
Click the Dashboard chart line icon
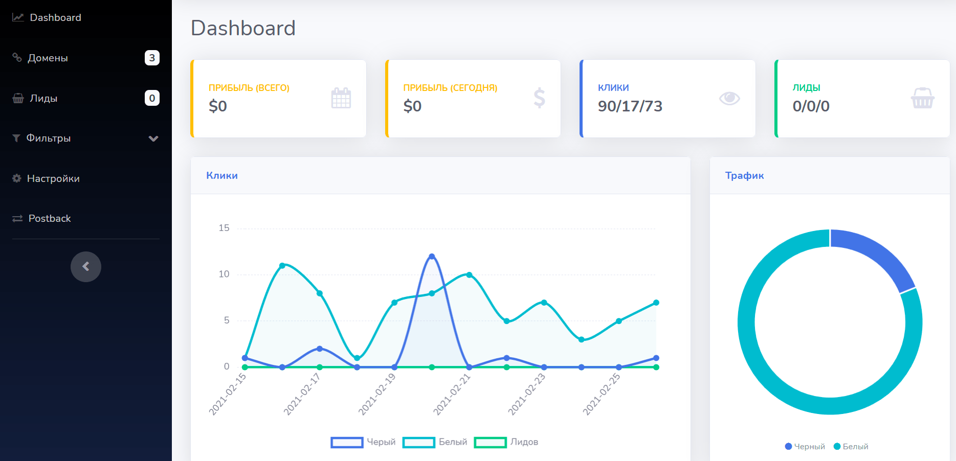[18, 17]
